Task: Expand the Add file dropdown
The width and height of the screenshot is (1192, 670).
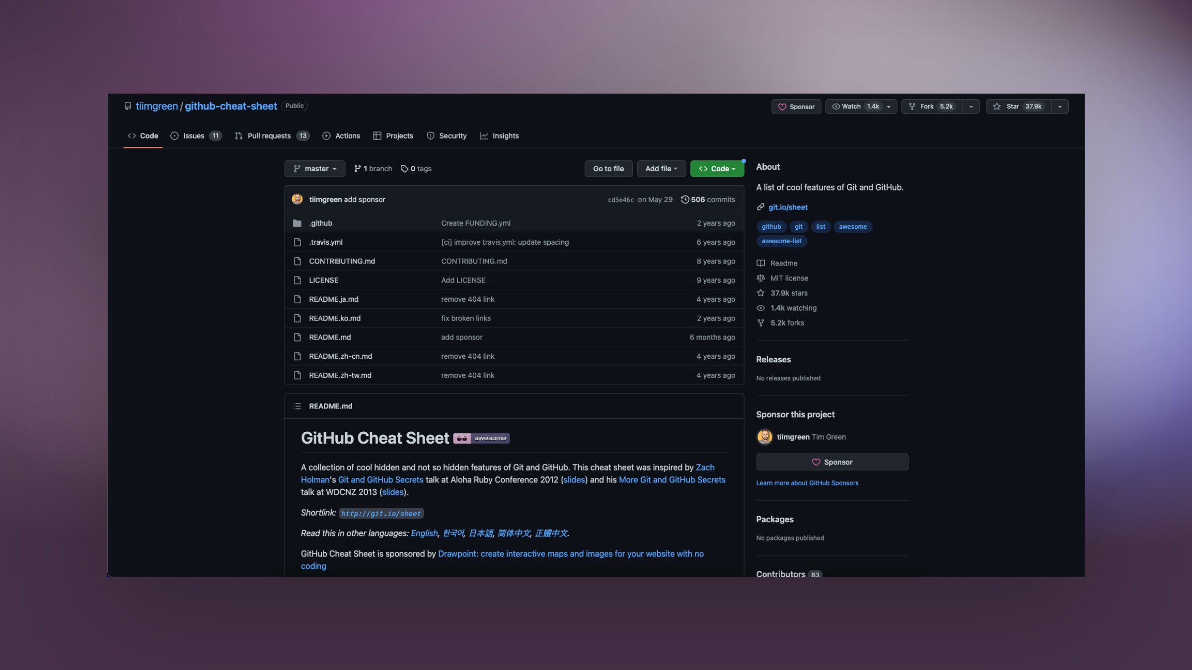Action: coord(661,168)
